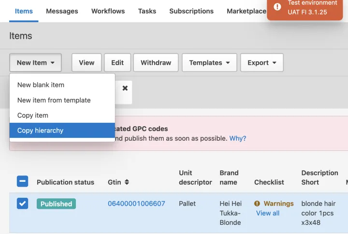
Task: Click the red alert icon in notification
Action: [x=277, y=7]
